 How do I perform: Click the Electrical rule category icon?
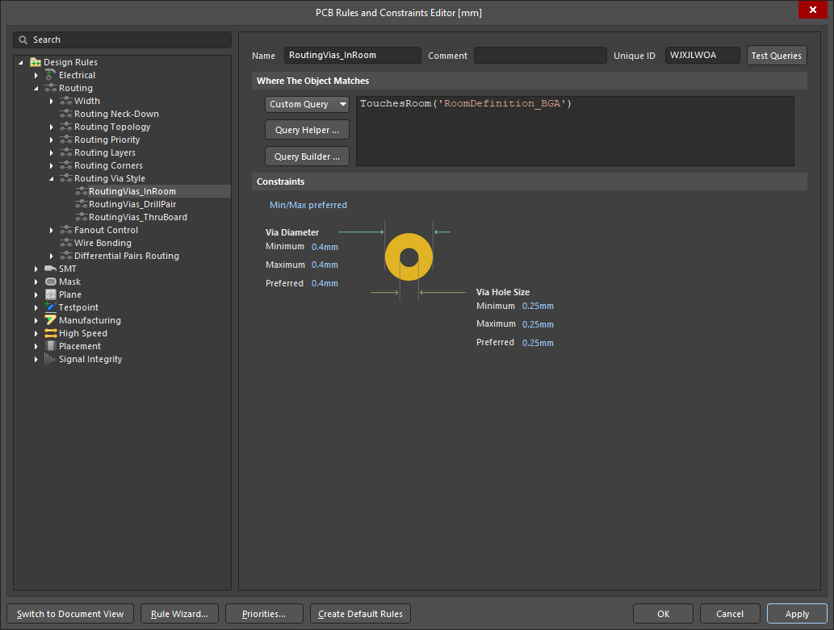tap(51, 75)
